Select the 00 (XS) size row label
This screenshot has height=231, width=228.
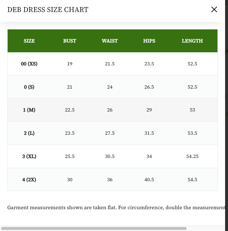(x=29, y=64)
